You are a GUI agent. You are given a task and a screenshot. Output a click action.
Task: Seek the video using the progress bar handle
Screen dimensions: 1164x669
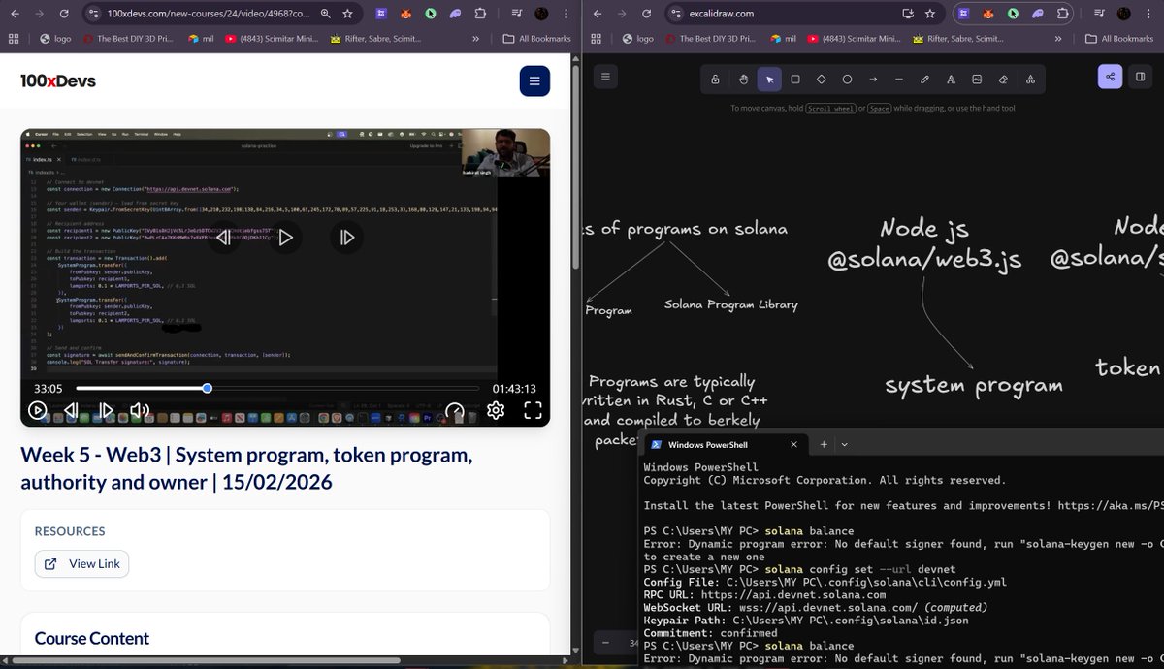[x=207, y=388]
